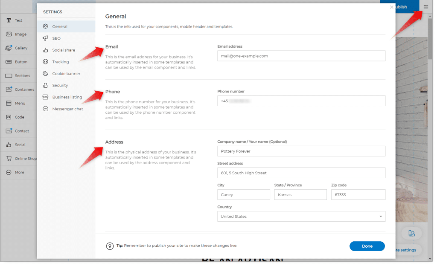437x266 pixels.
Task: Click the Phone number field
Action: 301,101
